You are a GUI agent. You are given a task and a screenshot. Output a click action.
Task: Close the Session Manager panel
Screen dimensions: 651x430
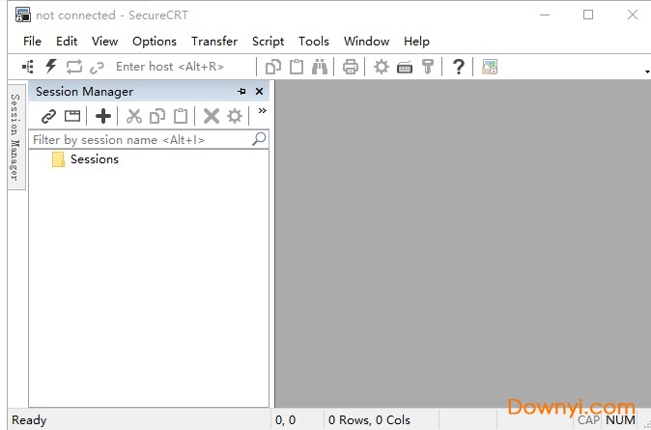click(259, 92)
